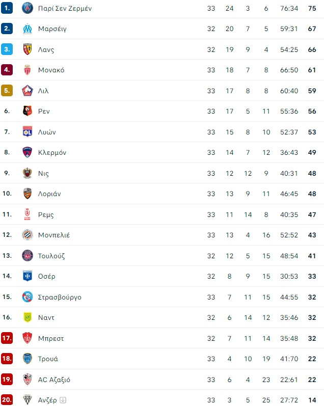The width and height of the screenshot is (324, 406).
Task: Click the 75 points value for Παρί Σεν Ζερμέν
Action: coord(312,8)
